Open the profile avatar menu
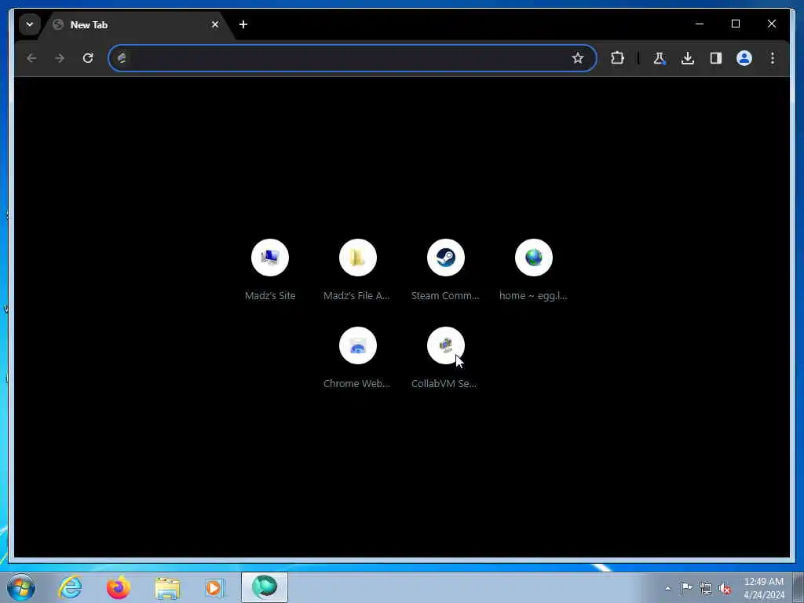 [x=744, y=58]
